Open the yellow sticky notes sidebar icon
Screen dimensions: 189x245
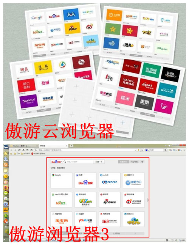6,170
